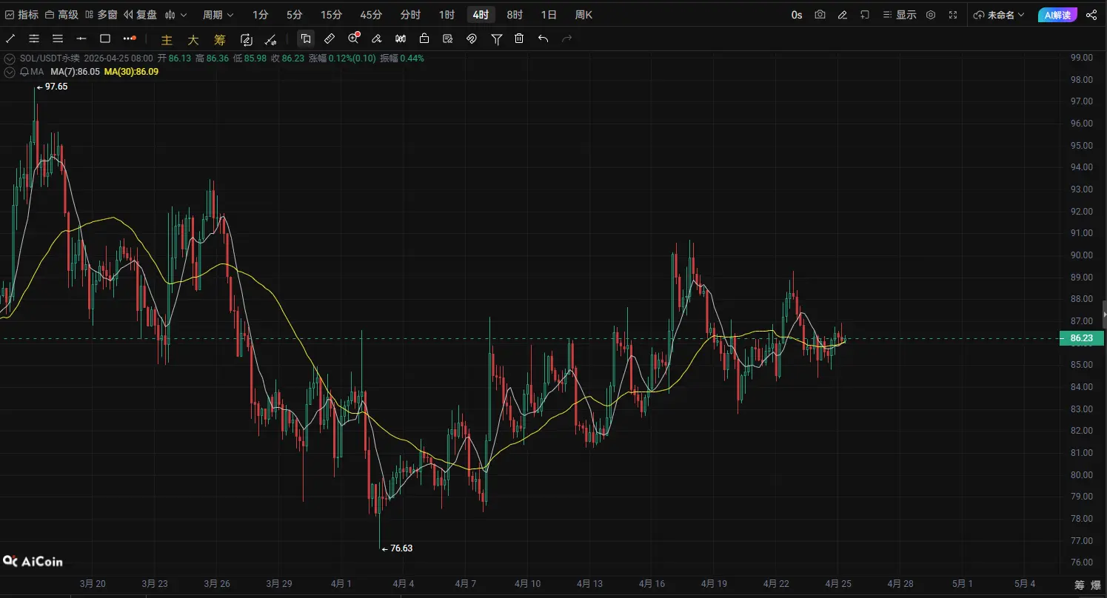Select the trend line drawing tool
Image resolution: width=1107 pixels, height=598 pixels.
coord(10,38)
